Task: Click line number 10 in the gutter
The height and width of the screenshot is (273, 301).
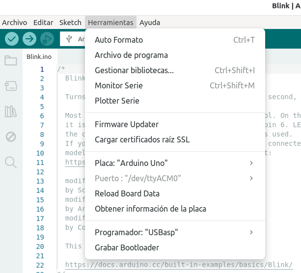Action: [40, 153]
